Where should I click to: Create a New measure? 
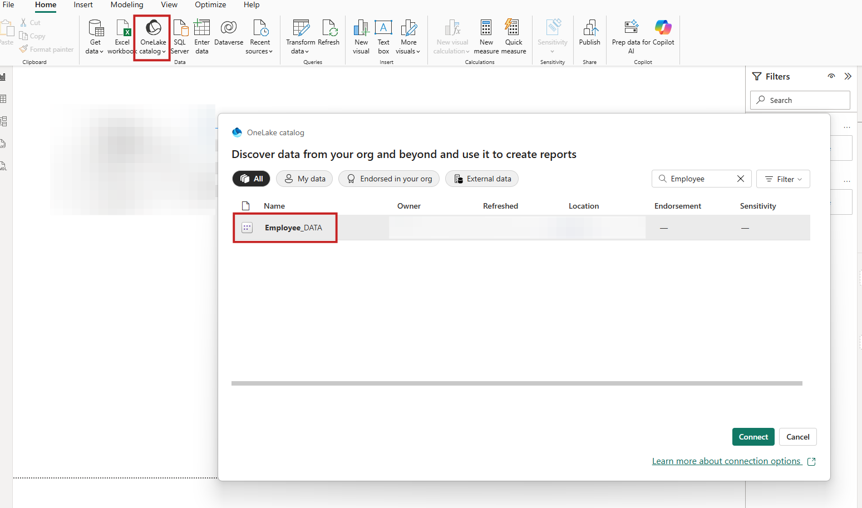[x=486, y=37]
